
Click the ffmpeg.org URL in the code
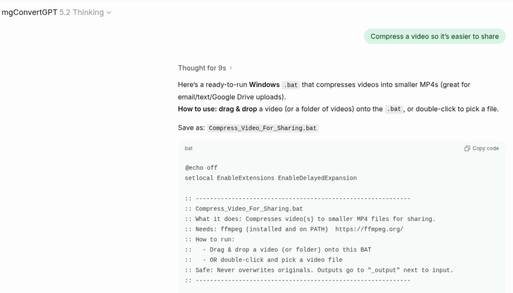[369, 229]
